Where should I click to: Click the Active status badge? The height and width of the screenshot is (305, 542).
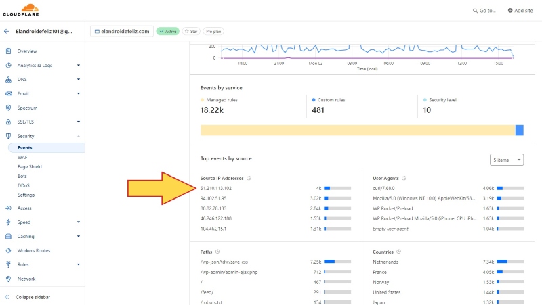point(167,31)
